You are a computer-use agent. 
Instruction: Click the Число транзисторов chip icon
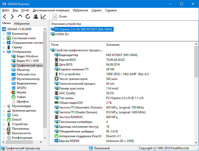56,79
